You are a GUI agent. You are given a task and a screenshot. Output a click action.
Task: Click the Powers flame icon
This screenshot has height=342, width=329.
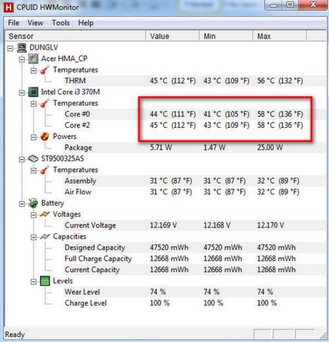(45, 137)
